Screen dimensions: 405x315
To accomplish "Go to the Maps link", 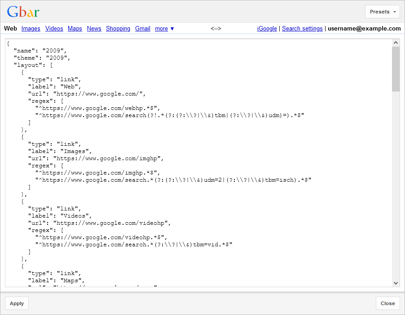I will pos(75,28).
